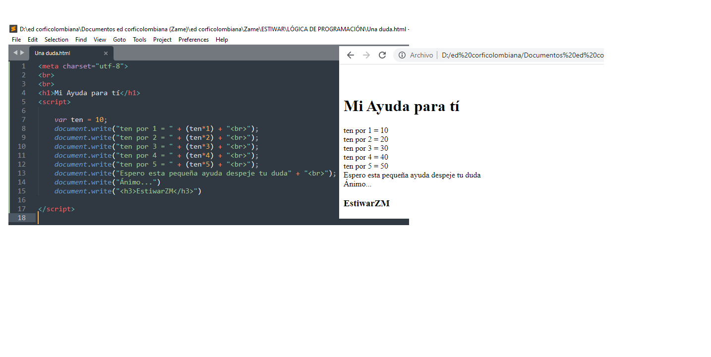Click the EstiwarZM heading in browser
Image resolution: width=711 pixels, height=357 pixels.
pyautogui.click(x=366, y=203)
